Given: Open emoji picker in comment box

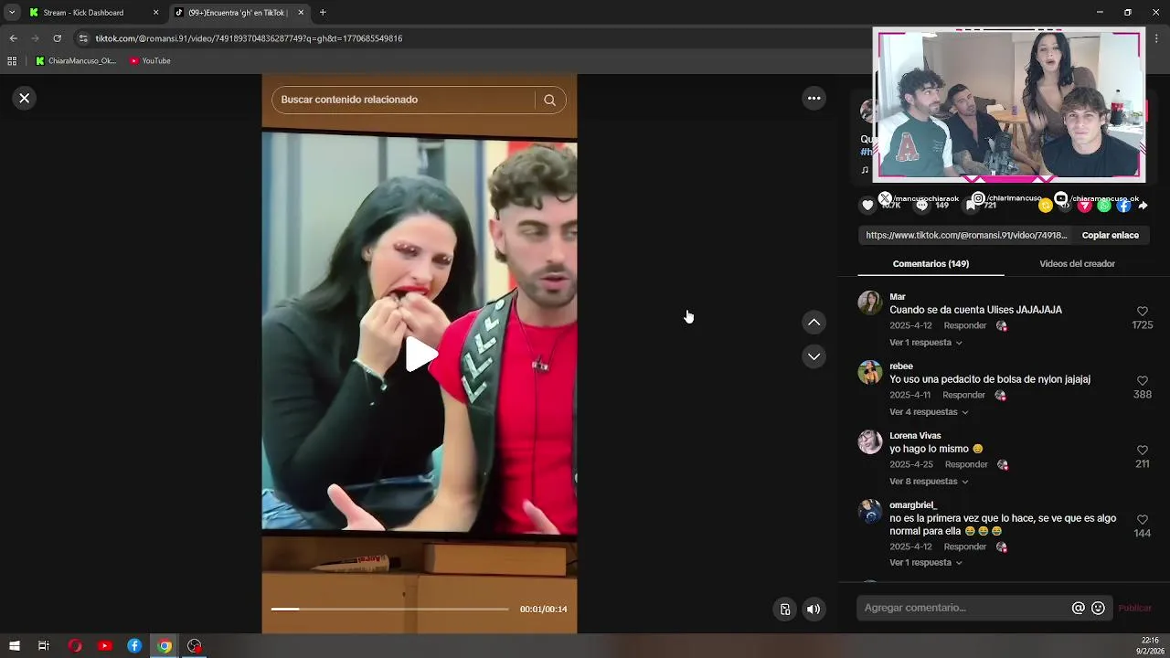Looking at the screenshot, I should pyautogui.click(x=1098, y=608).
